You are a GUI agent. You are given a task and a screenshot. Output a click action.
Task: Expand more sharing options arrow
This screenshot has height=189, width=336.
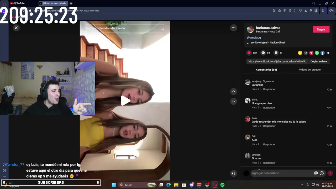tap(328, 53)
